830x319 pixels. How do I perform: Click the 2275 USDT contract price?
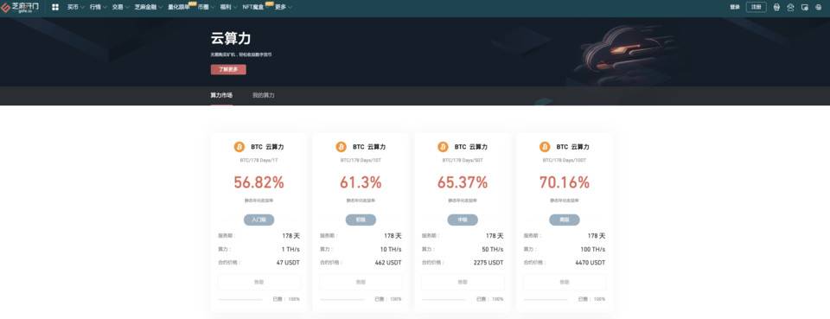click(488, 263)
